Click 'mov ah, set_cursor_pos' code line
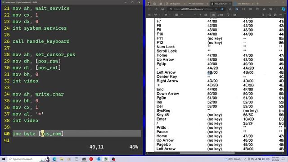 44,54
